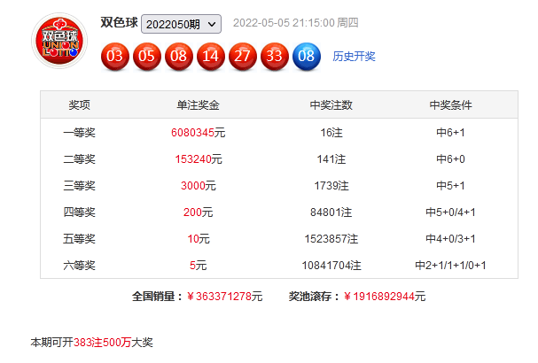Click red ball number 03
The image size is (538, 363).
point(115,57)
